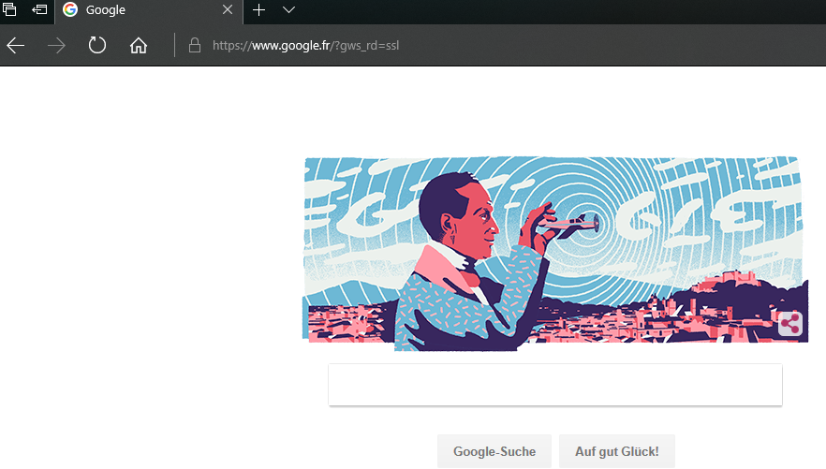The height and width of the screenshot is (469, 826).
Task: Open a new tab with plus button
Action: [x=258, y=10]
